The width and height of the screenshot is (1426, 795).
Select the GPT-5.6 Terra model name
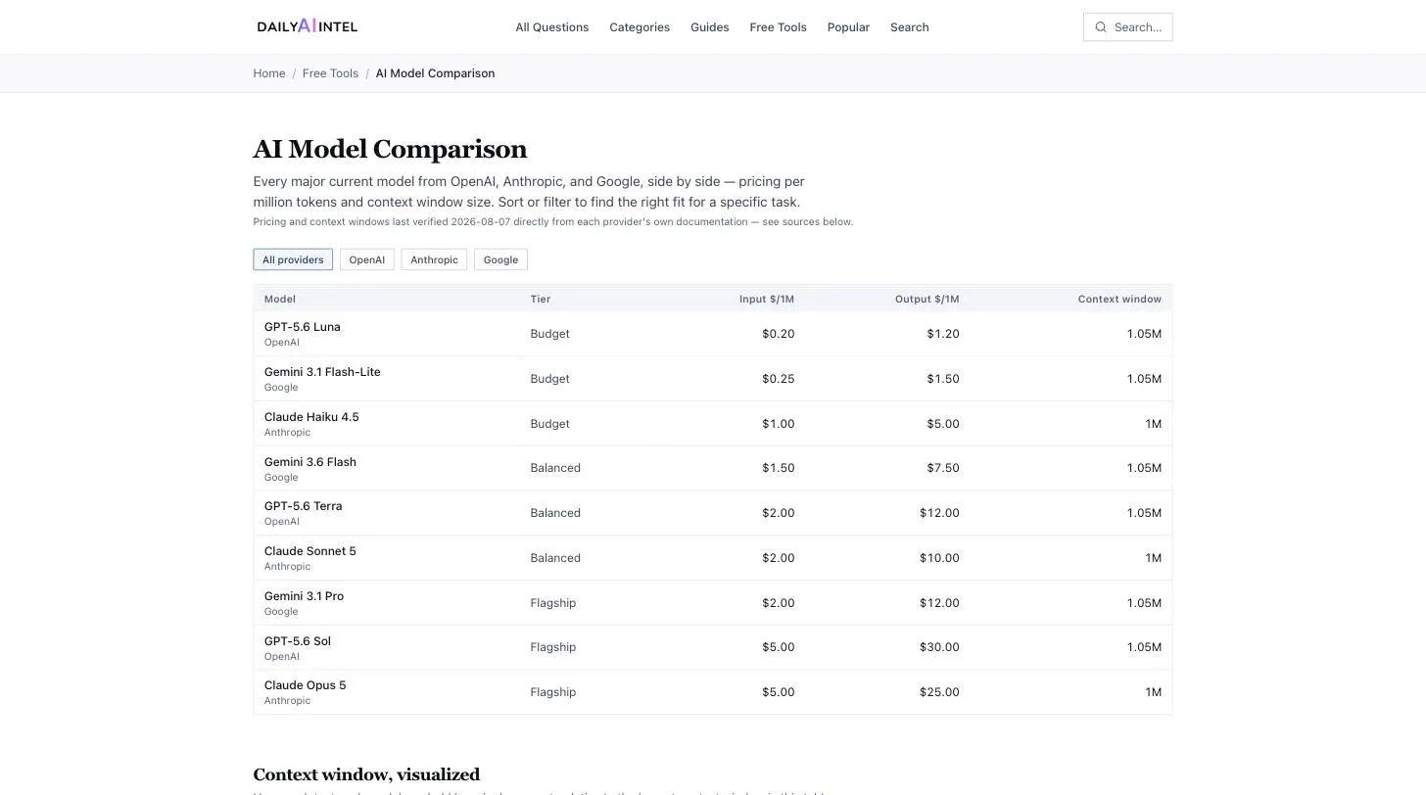(x=304, y=506)
